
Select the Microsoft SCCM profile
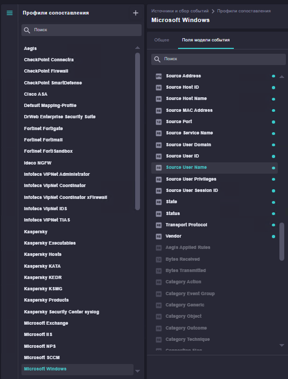pyautogui.click(x=42, y=357)
